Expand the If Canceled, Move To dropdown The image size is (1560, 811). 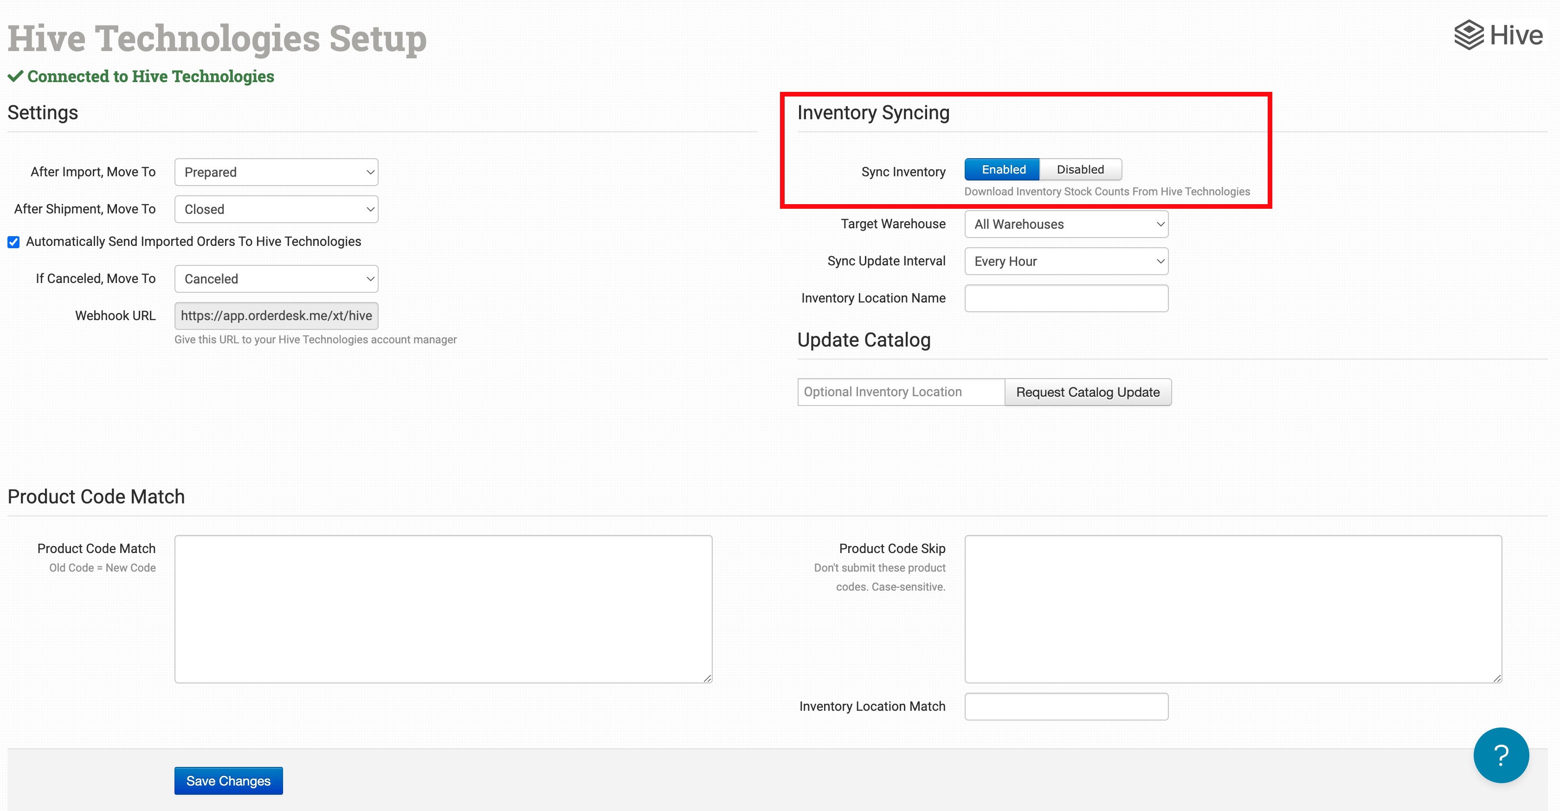[x=276, y=279]
